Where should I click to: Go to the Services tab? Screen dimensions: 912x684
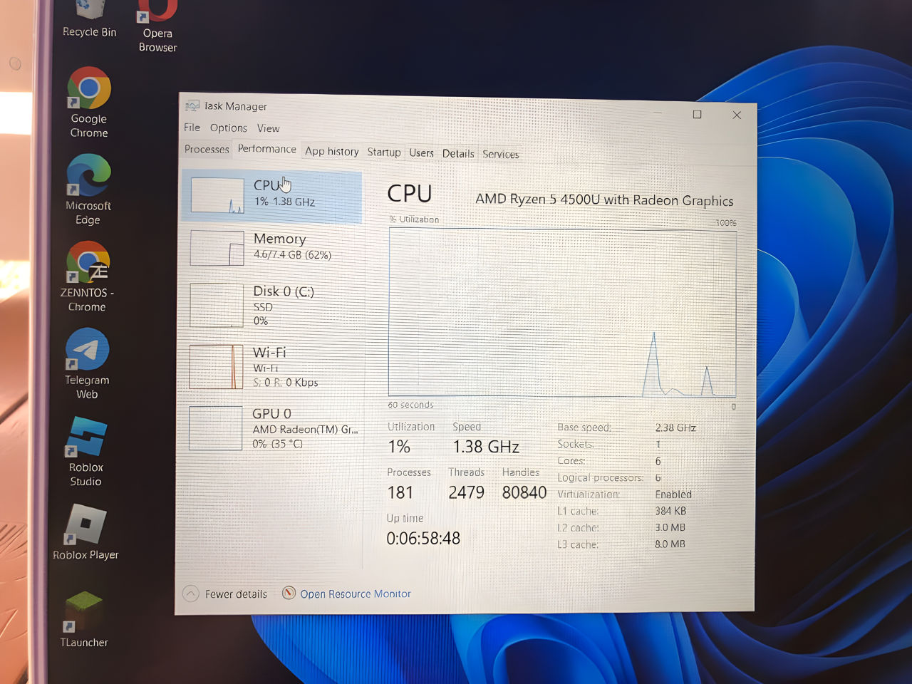pos(500,154)
